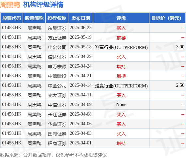This screenshot has width=186, height=158.
Task: Click the 目标价（港元） column header
Action: click(x=167, y=18)
